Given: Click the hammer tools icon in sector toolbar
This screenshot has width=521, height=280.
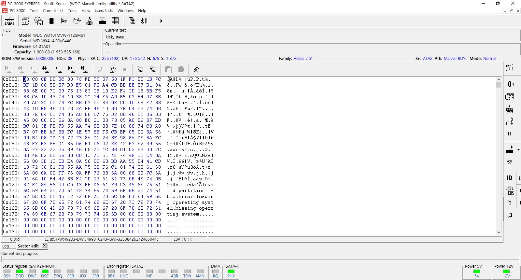Looking at the screenshot, I should [196, 69].
